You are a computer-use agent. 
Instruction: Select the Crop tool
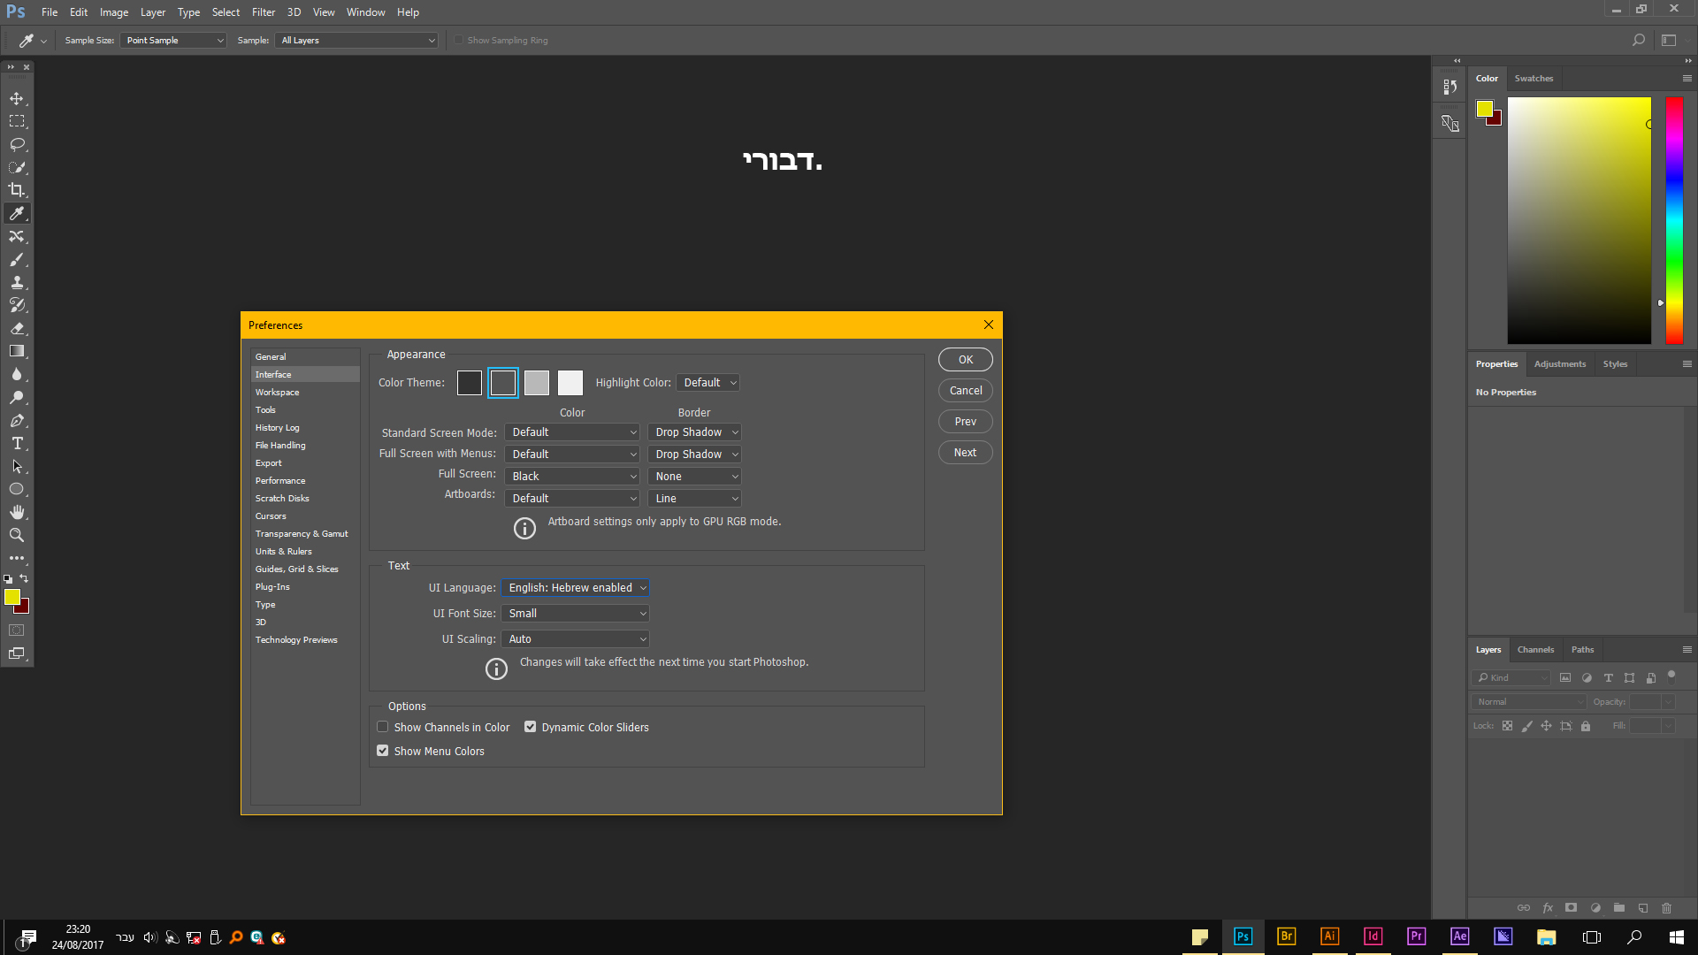click(x=17, y=190)
